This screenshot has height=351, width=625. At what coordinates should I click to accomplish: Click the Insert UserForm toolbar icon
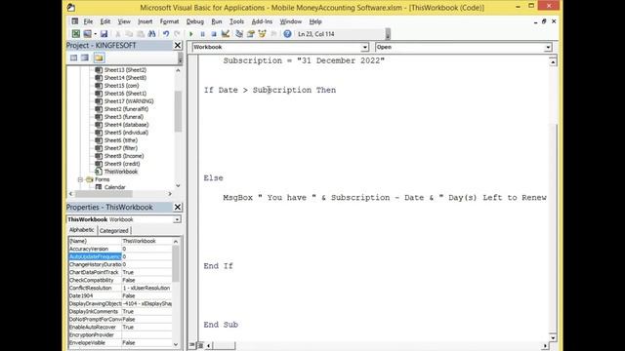coord(87,34)
